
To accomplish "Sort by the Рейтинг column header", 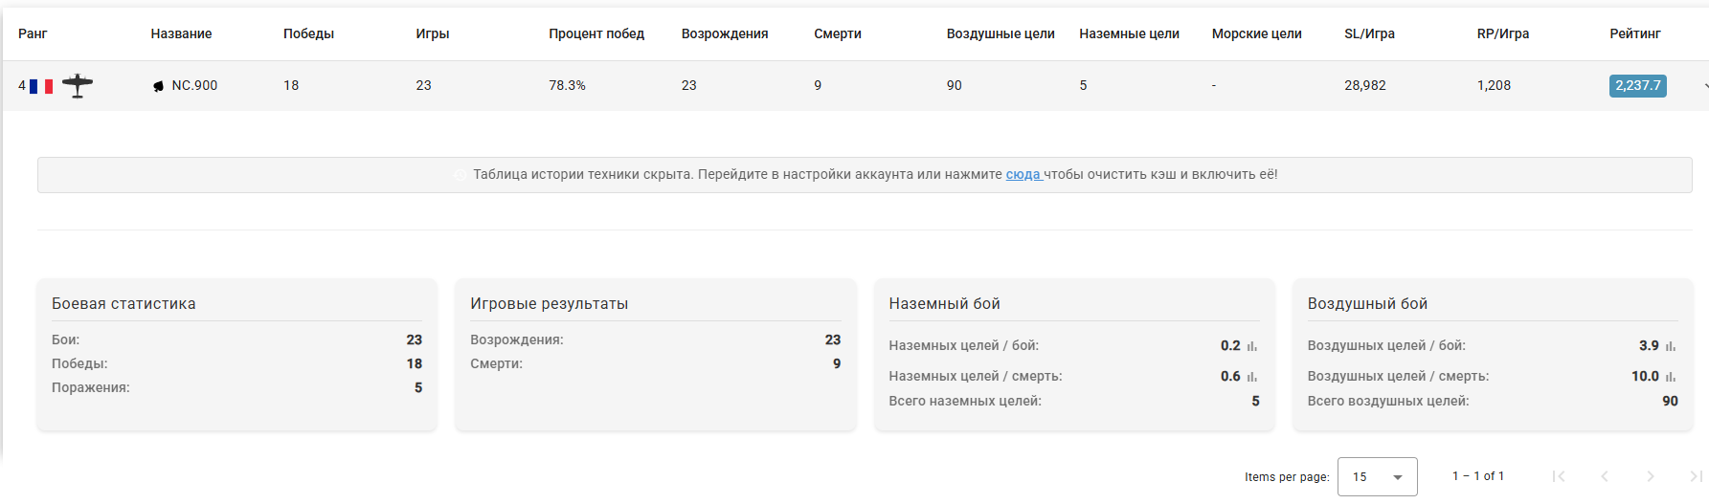I will click(1634, 33).
